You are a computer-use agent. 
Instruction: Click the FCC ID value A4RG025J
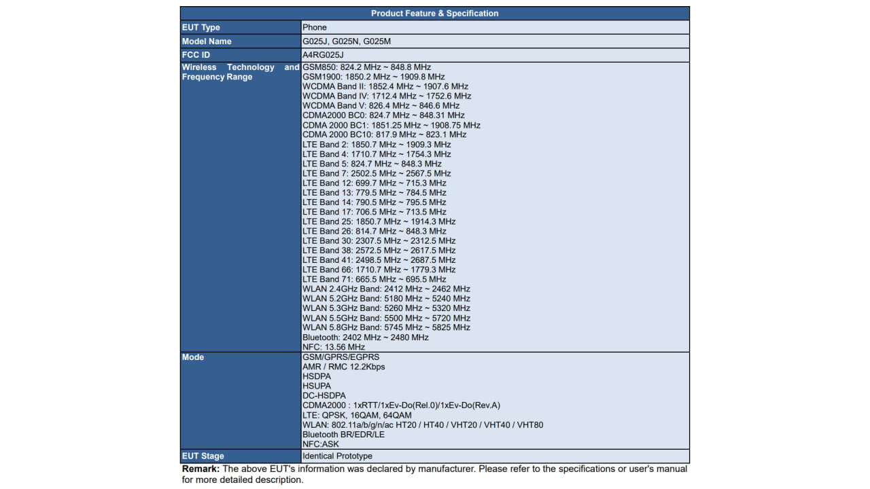click(323, 55)
